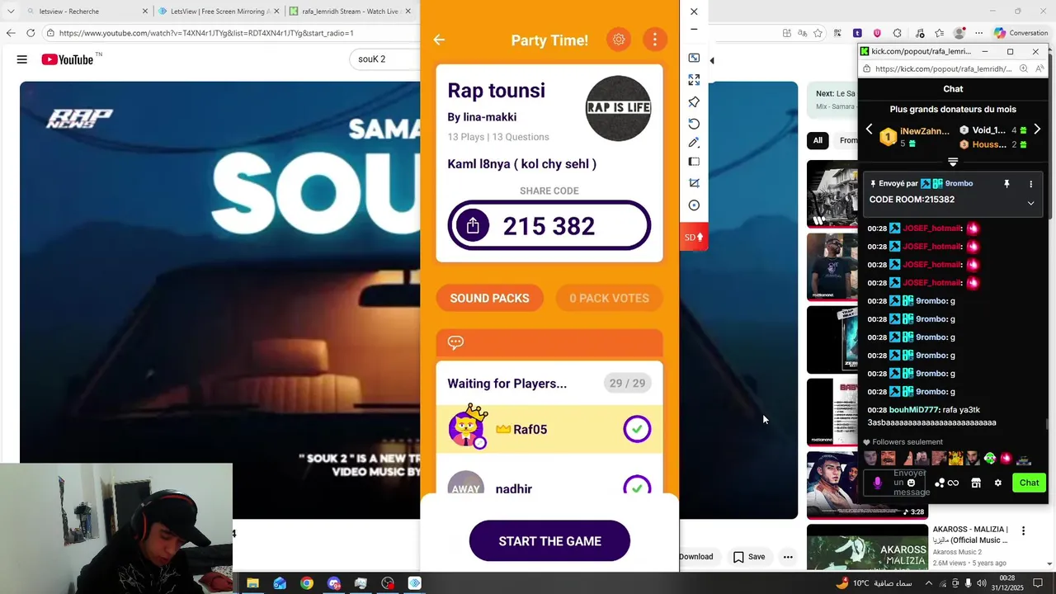Click the LetsView rotate icon
This screenshot has height=594, width=1056.
(694, 123)
